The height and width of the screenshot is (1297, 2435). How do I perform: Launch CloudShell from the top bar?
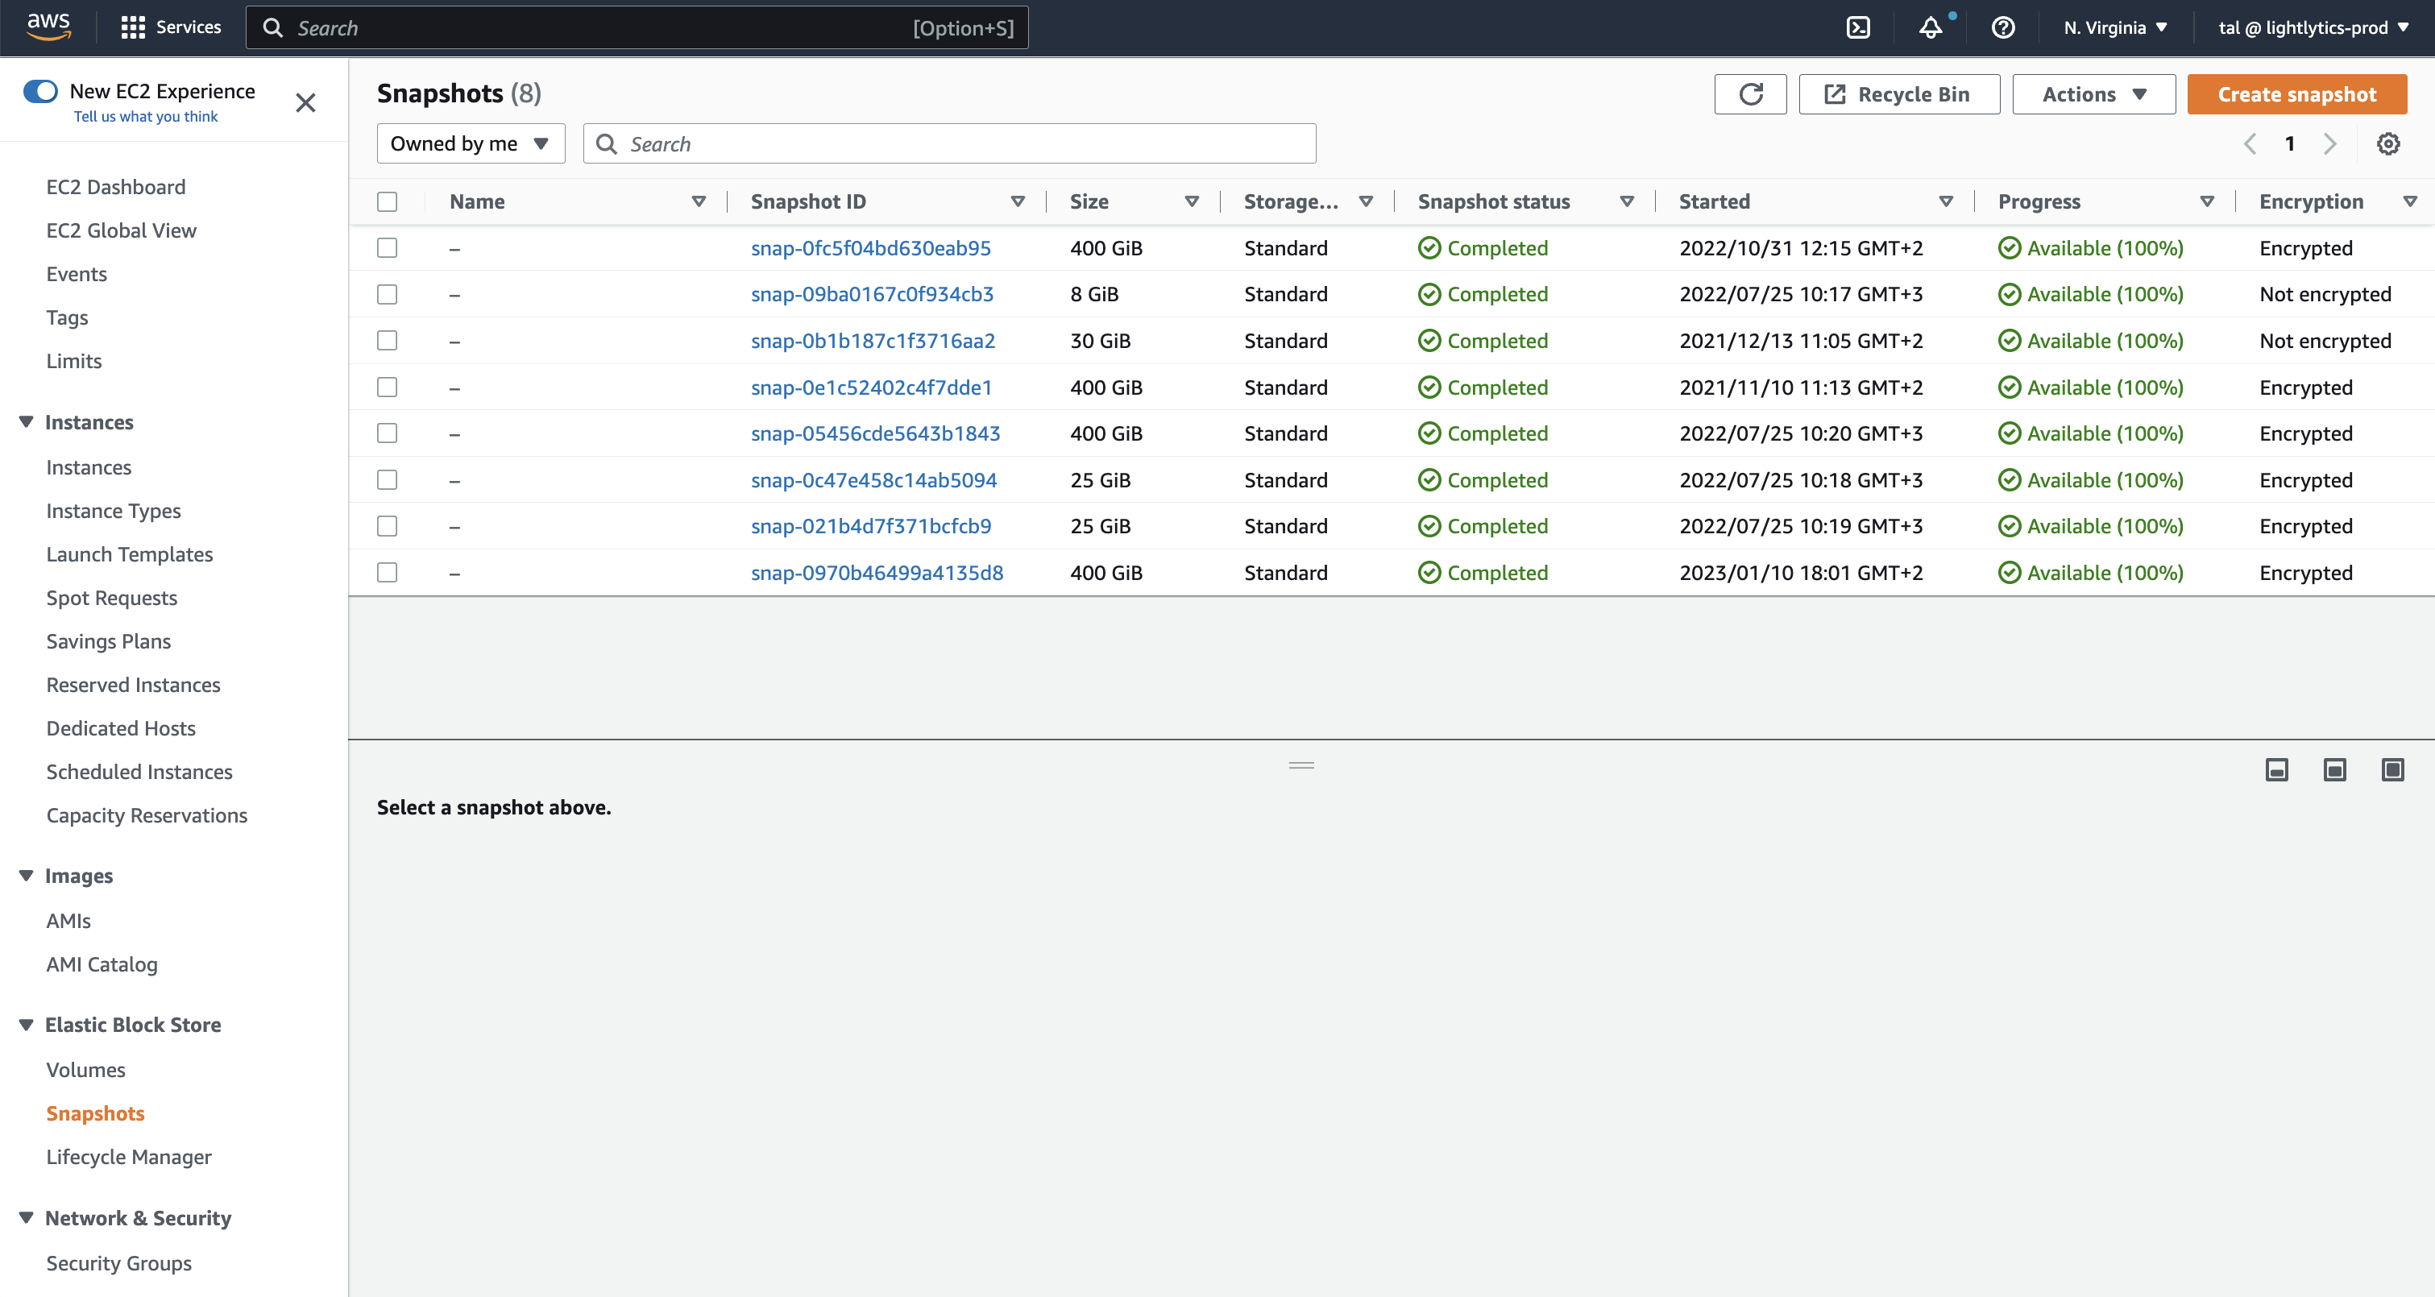click(x=1858, y=27)
